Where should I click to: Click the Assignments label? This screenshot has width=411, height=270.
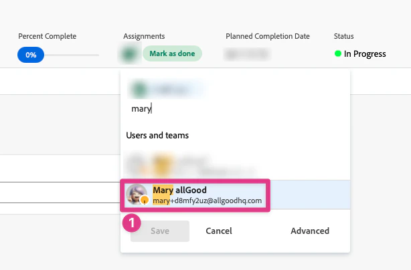click(144, 36)
